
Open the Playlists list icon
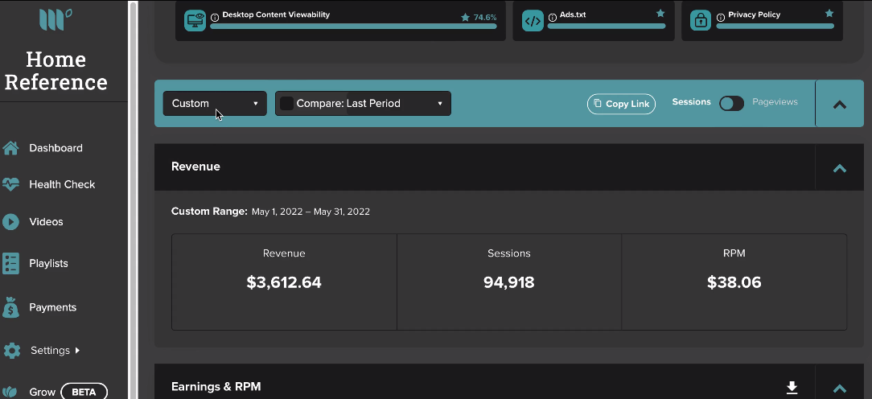(10, 263)
